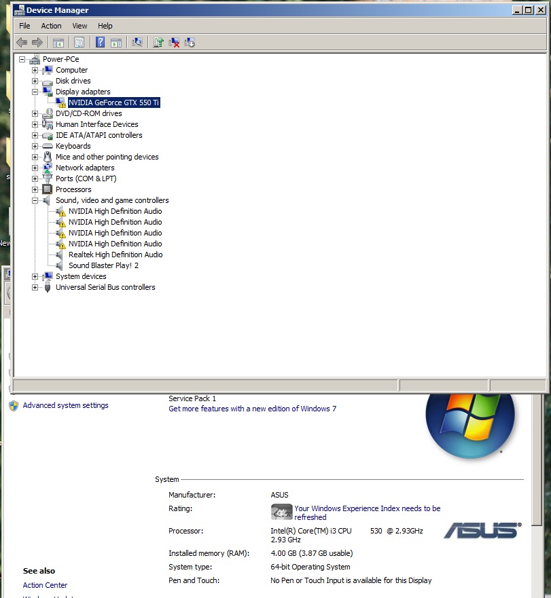Screen dimensions: 551x598
Task: Click Show/Hide Action Pane toolbar icon
Action: (116, 42)
